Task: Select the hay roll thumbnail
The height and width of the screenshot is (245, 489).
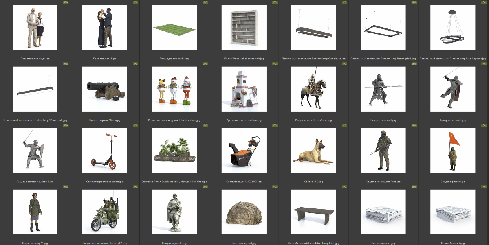Action: [x=244, y=212]
